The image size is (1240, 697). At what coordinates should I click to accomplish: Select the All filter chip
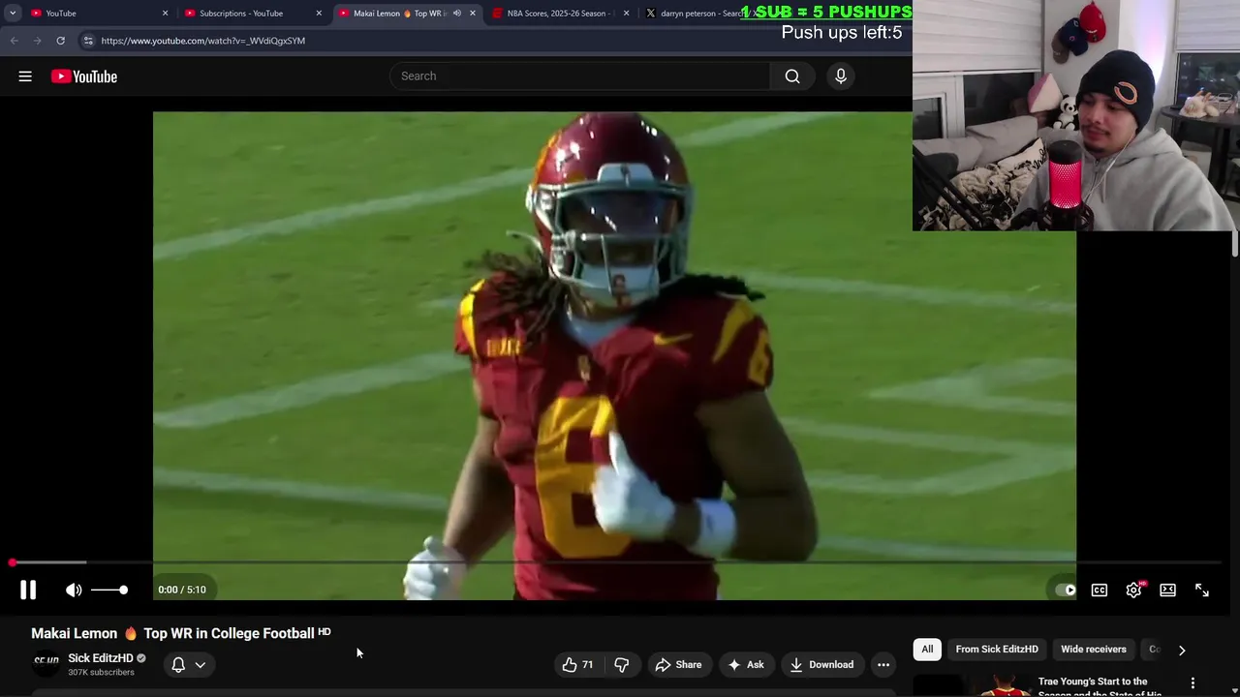coord(927,650)
